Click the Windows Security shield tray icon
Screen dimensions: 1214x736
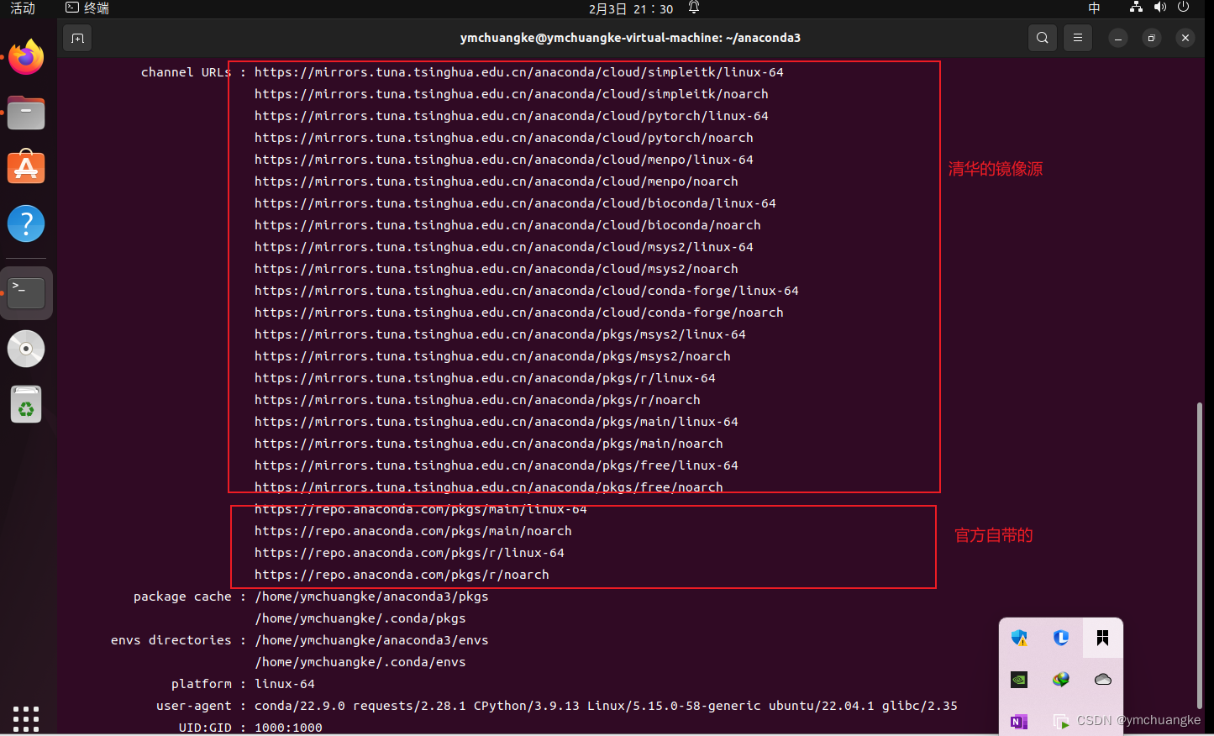pos(1019,638)
